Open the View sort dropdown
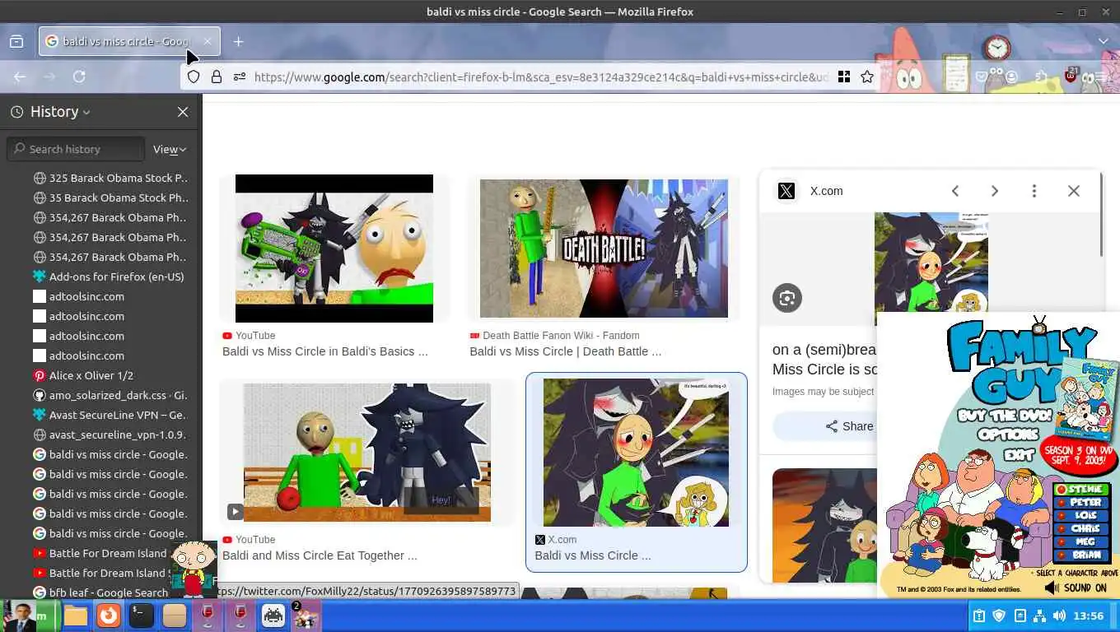The width and height of the screenshot is (1120, 632). tap(170, 149)
